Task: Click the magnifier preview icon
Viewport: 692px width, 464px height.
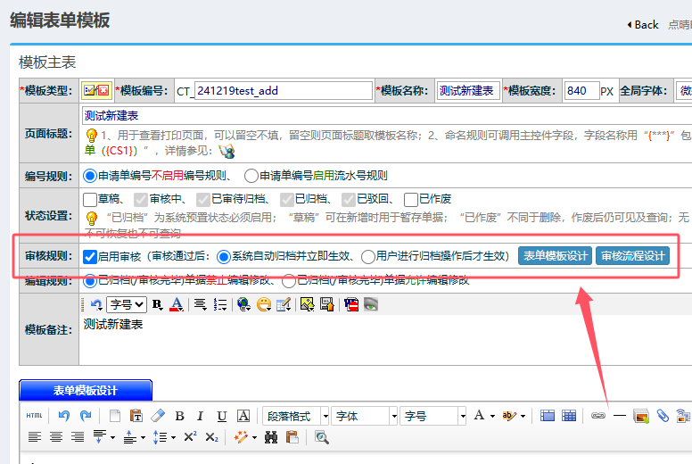Action: tap(322, 437)
